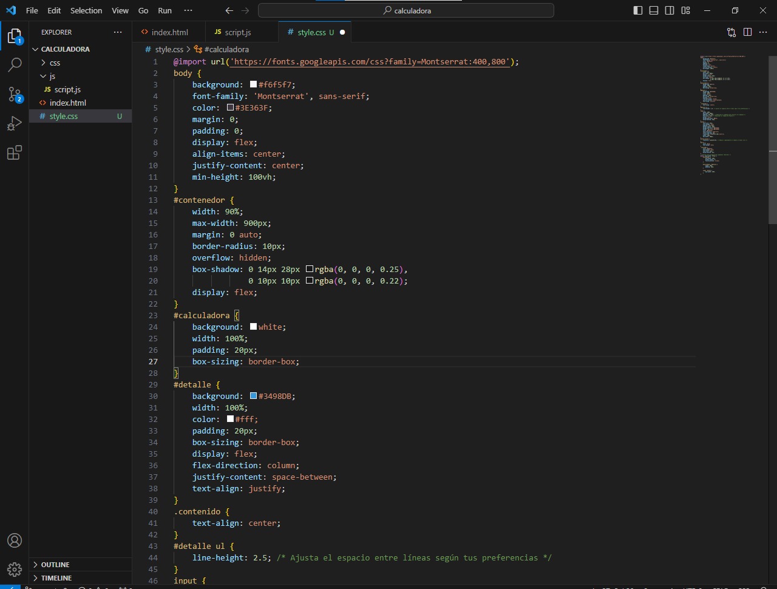Follow the Google Fonts URL on line 1
Viewport: 777px width, 589px height.
[370, 62]
